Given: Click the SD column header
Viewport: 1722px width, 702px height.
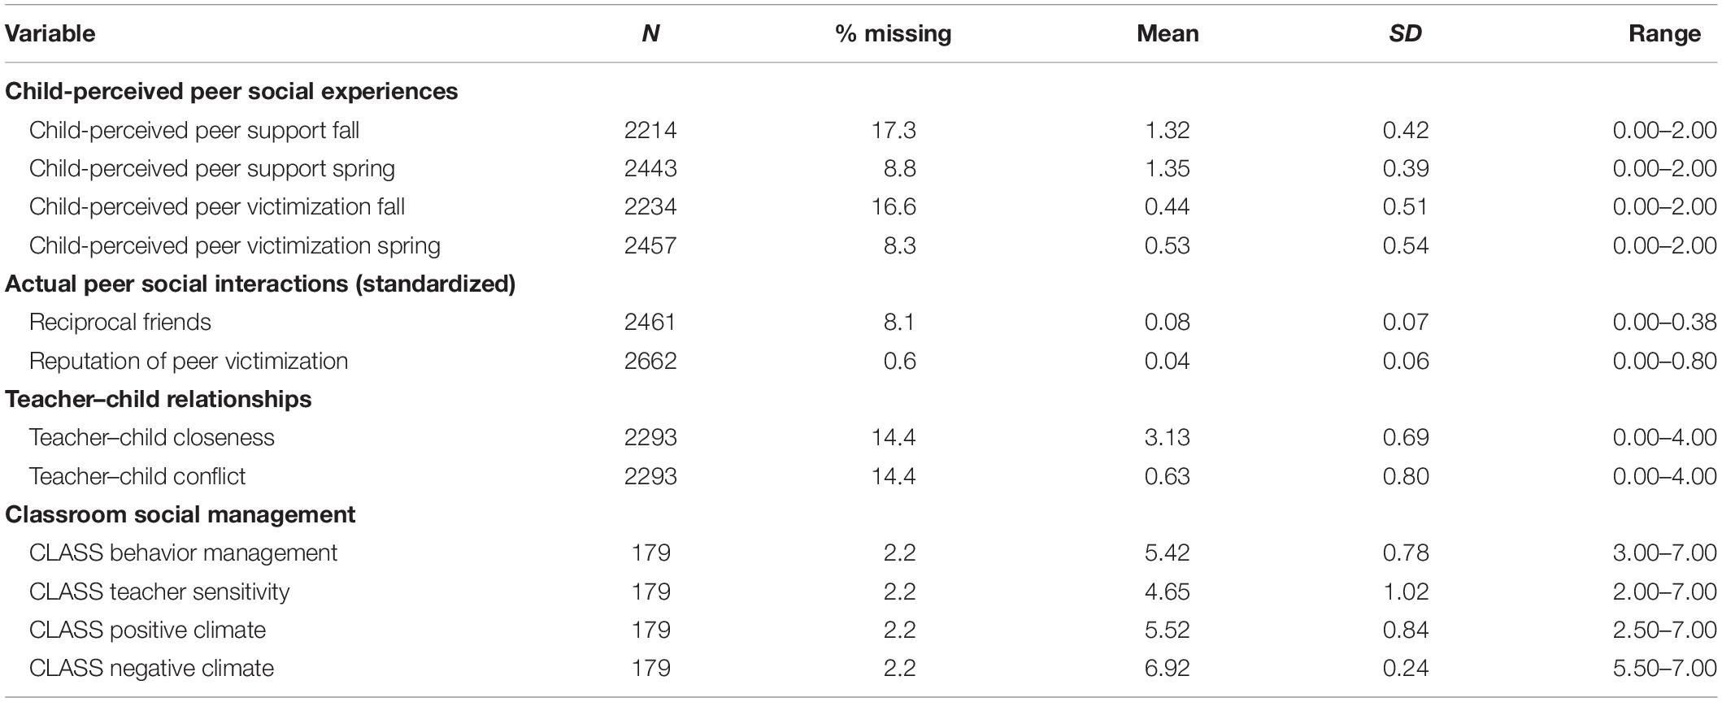Looking at the screenshot, I should pyautogui.click(x=1406, y=33).
